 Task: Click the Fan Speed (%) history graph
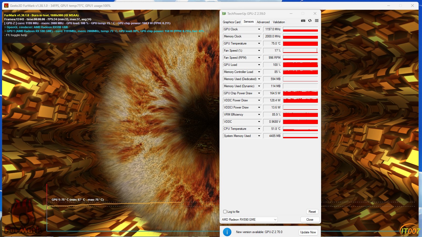tap(300, 51)
